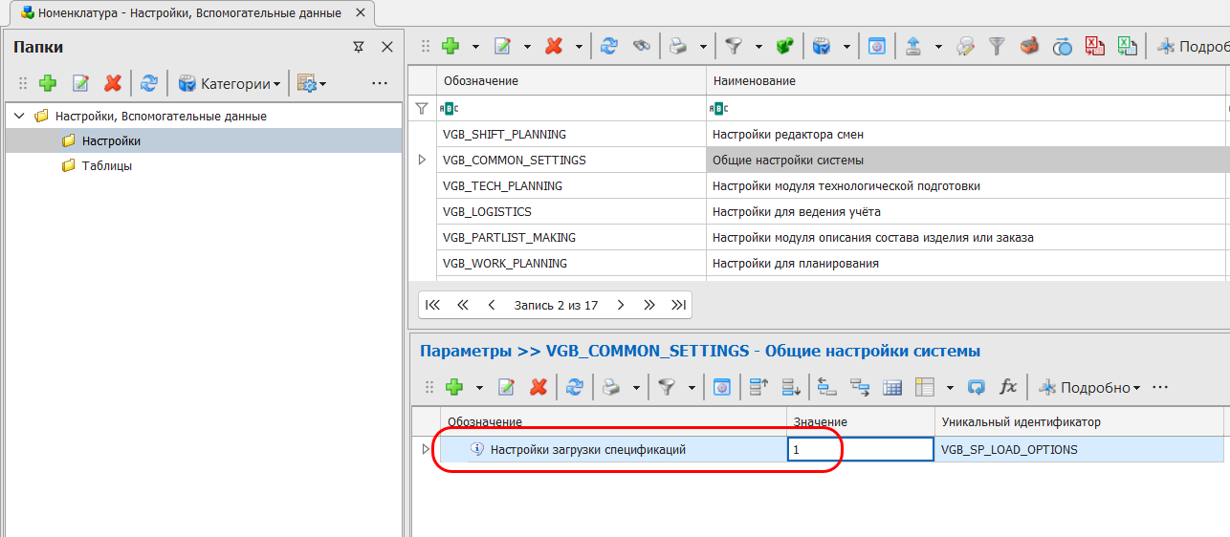The height and width of the screenshot is (537, 1230).
Task: Go to previous record in pager
Action: tap(492, 305)
